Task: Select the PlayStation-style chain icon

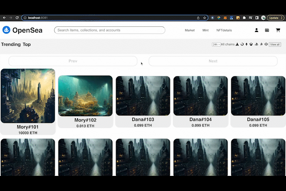Action: pos(256,44)
